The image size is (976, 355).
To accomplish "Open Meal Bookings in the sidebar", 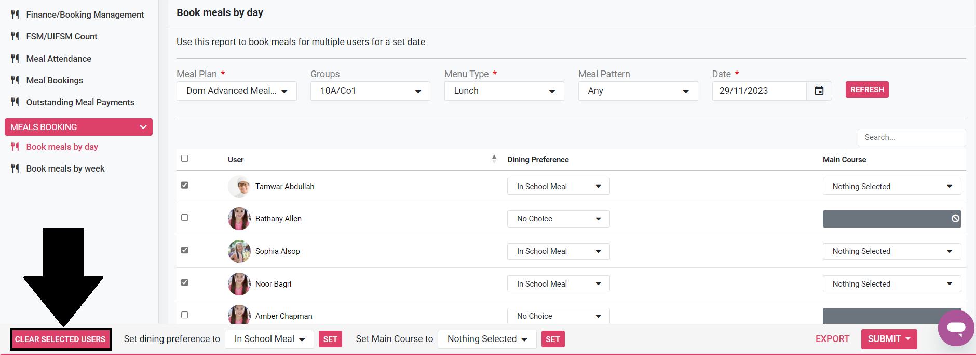I will click(x=55, y=80).
